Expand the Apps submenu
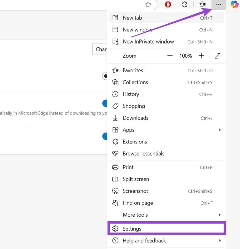 [x=166, y=130]
